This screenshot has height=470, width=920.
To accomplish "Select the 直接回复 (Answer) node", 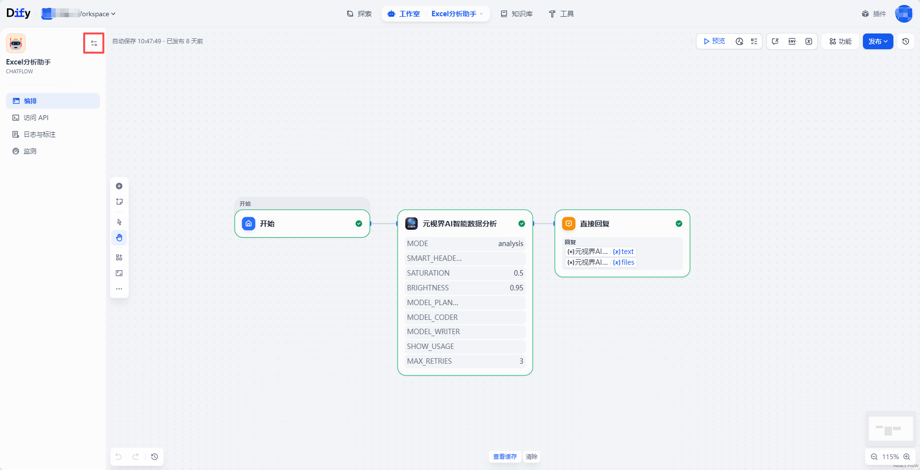I will click(x=622, y=243).
